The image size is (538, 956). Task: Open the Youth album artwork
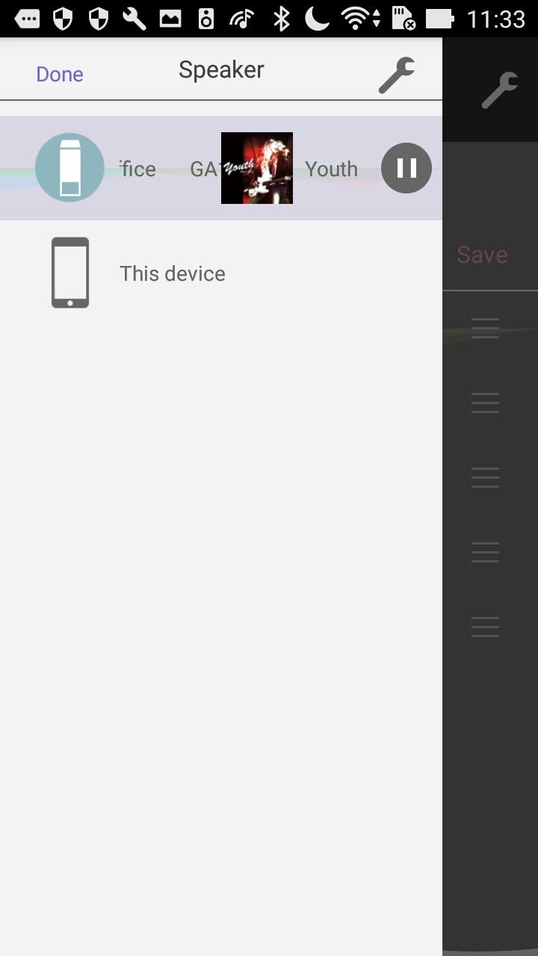click(257, 168)
